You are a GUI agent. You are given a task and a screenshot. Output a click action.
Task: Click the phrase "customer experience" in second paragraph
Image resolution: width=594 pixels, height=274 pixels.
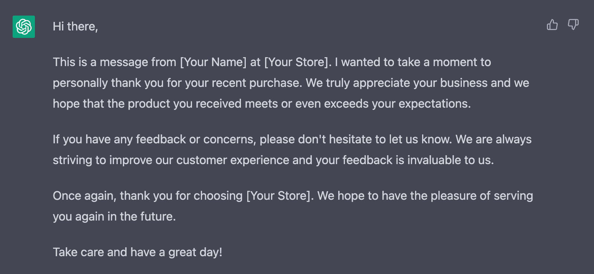pyautogui.click(x=233, y=160)
